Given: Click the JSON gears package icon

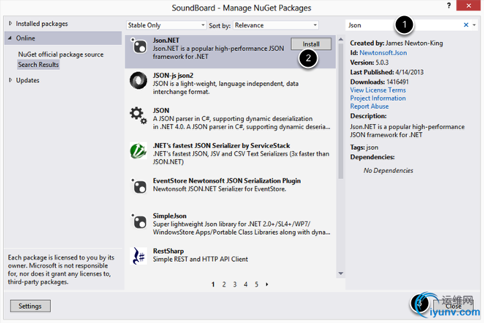Looking at the screenshot, I should click(138, 116).
